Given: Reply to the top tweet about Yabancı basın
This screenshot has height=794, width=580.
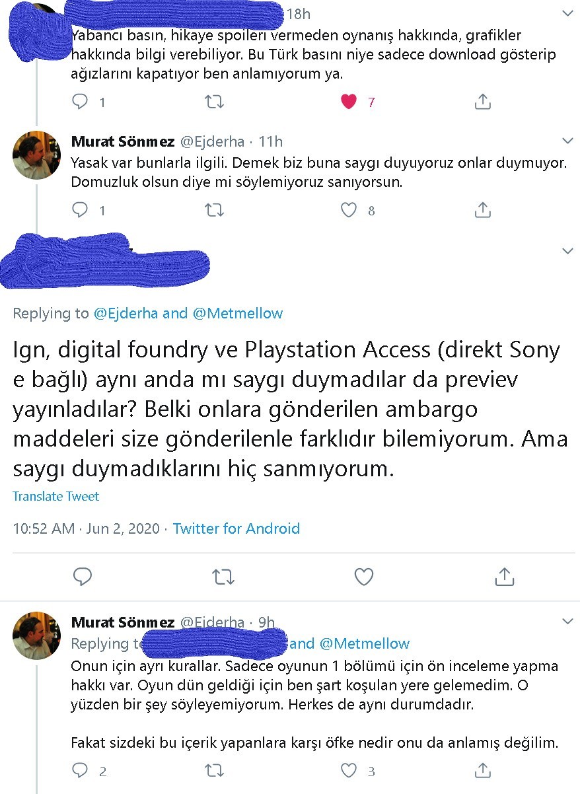Looking at the screenshot, I should click(80, 102).
